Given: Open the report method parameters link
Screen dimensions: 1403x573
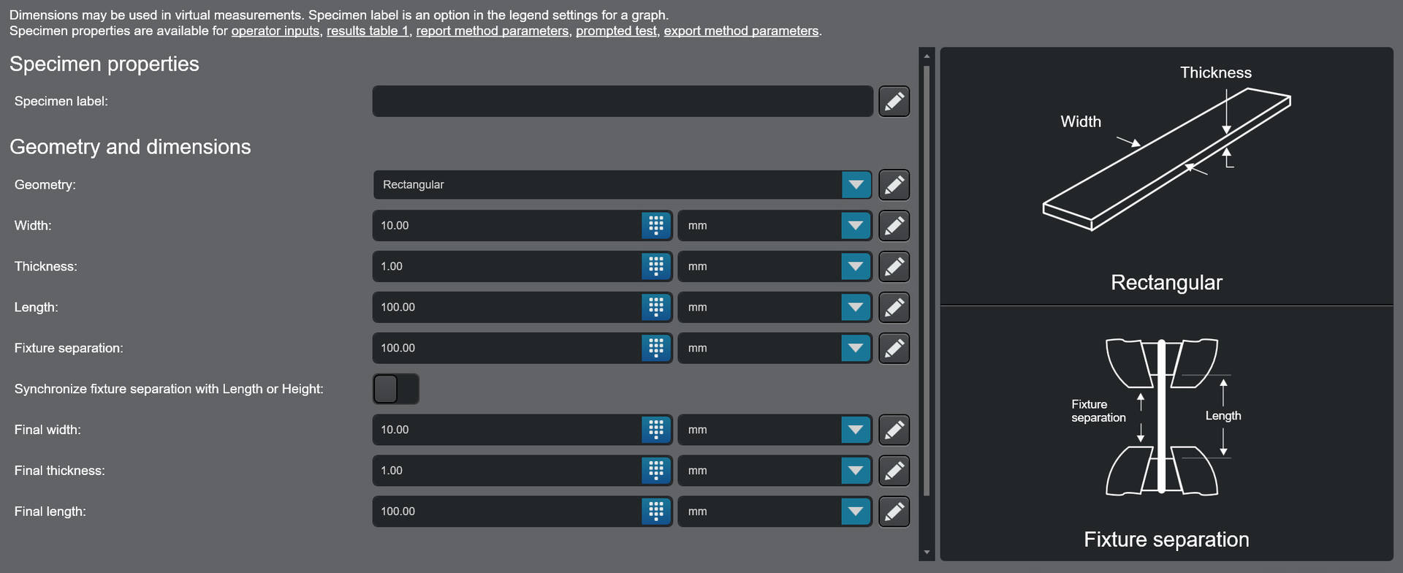Looking at the screenshot, I should pyautogui.click(x=492, y=31).
